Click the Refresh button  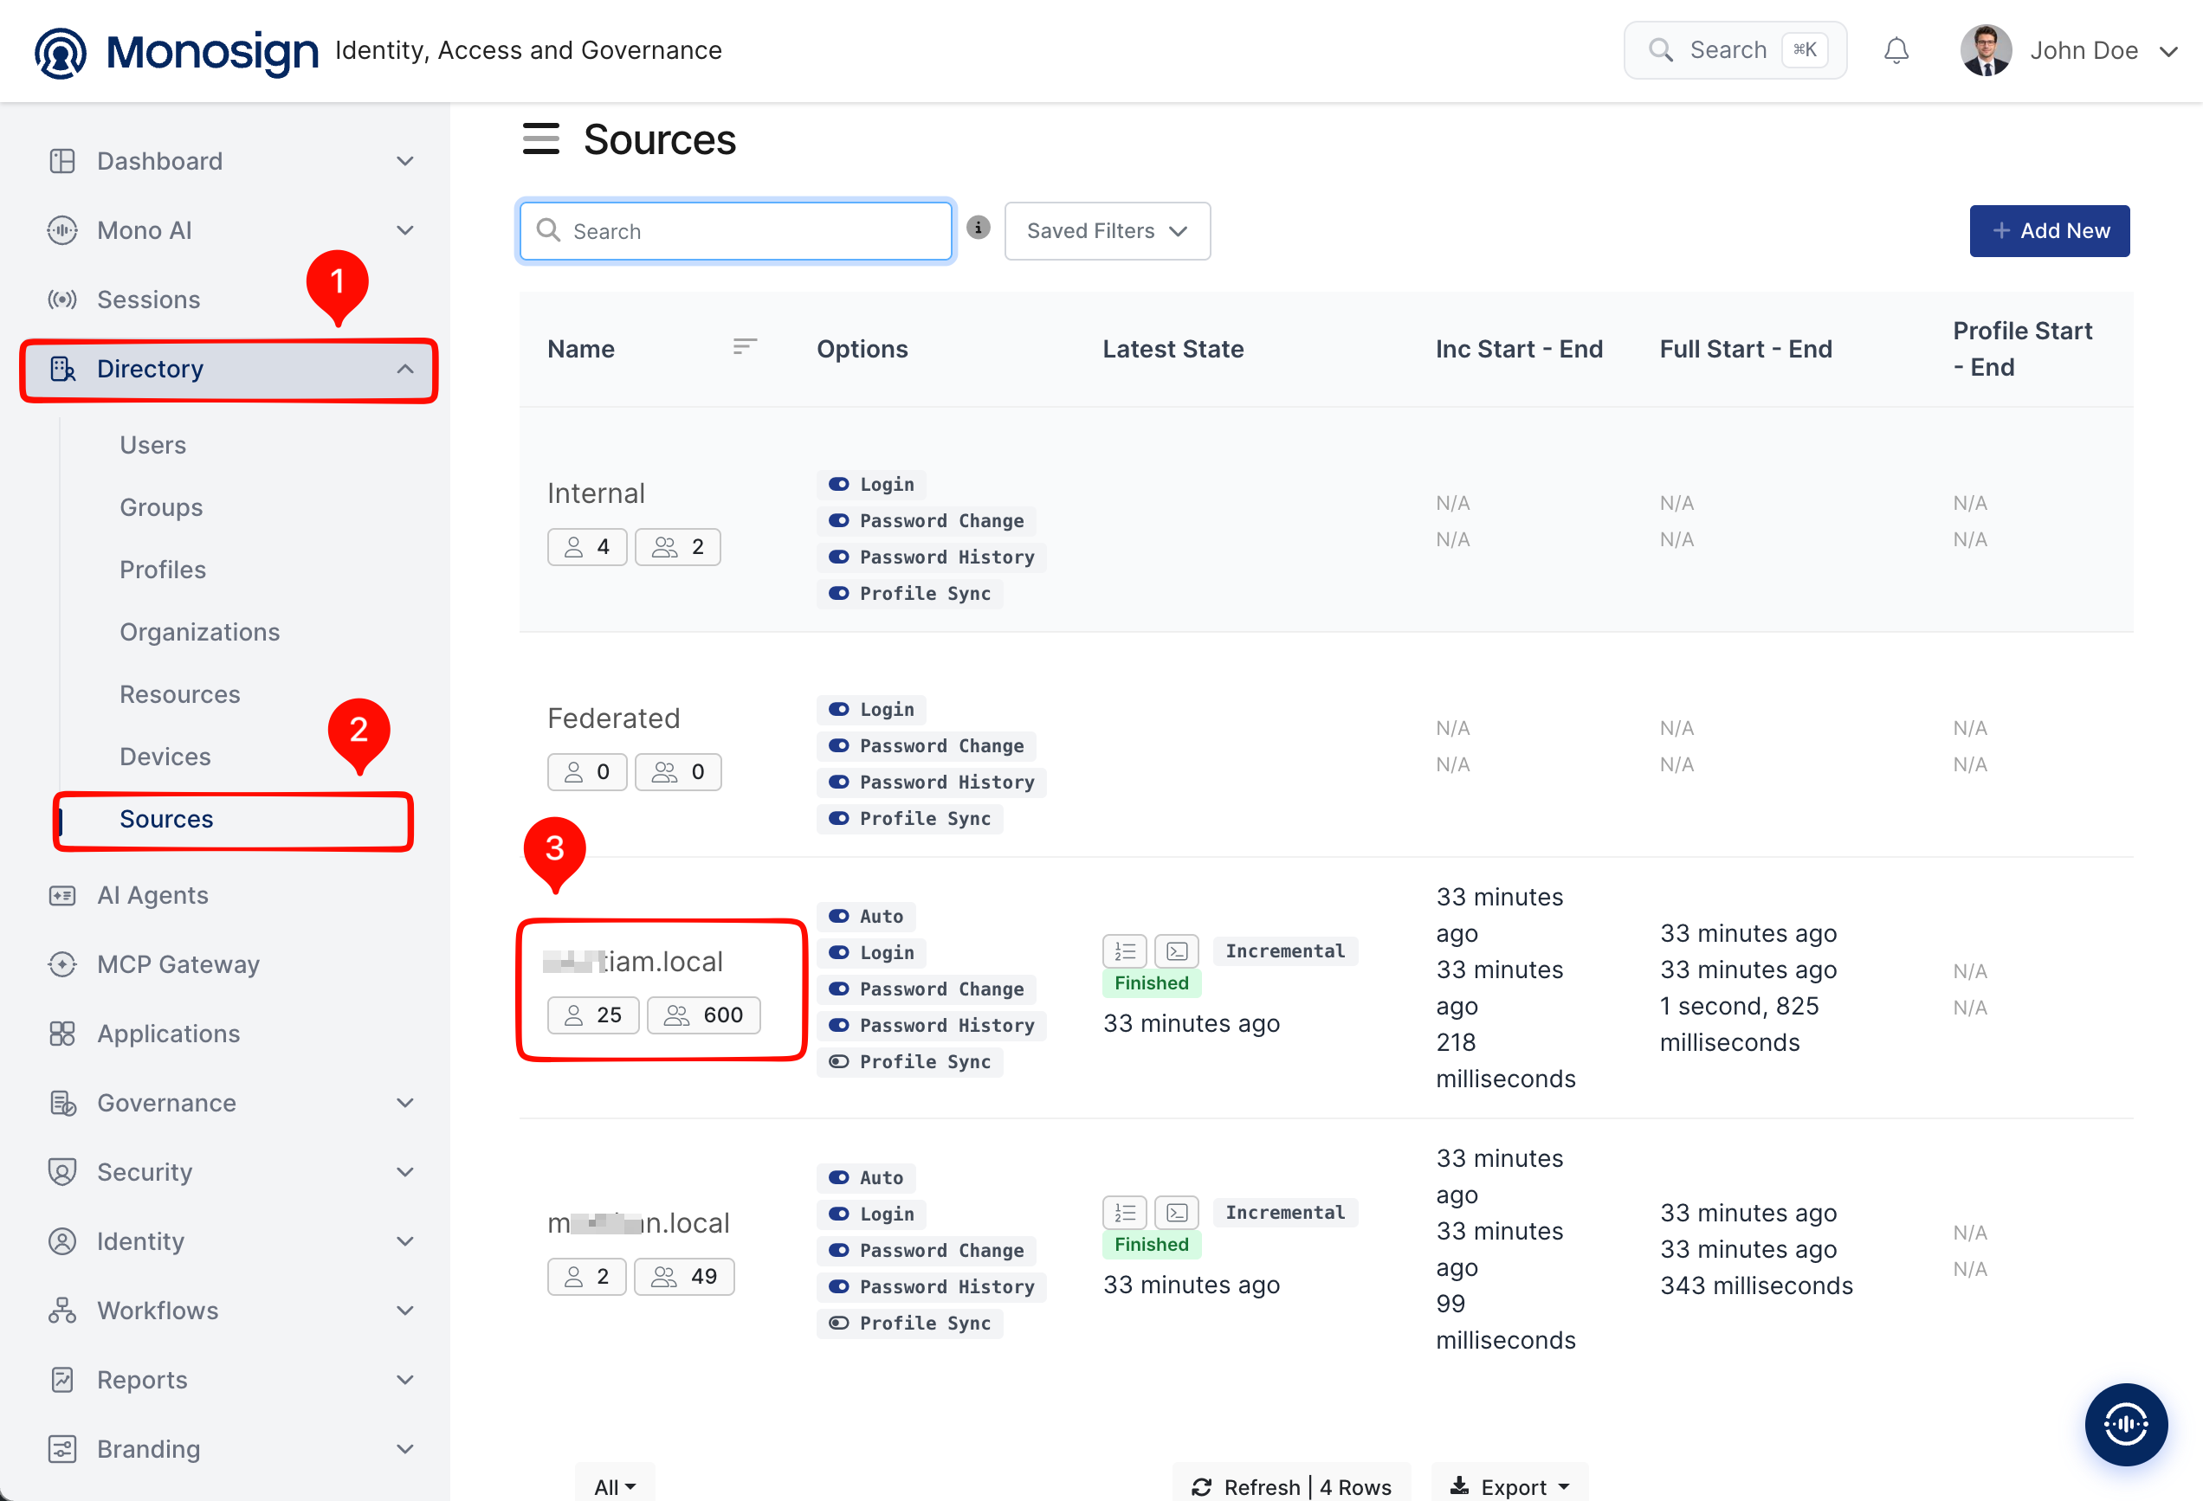point(1292,1485)
